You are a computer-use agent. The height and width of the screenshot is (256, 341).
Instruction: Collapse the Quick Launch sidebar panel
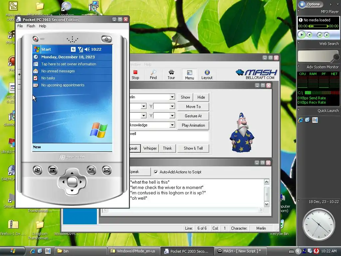click(299, 110)
